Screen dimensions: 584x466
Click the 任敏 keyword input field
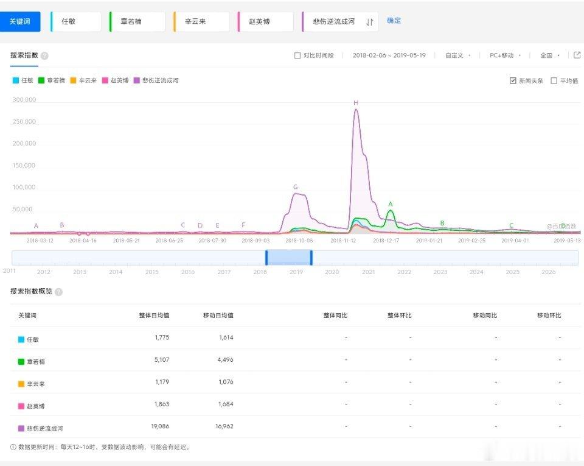tap(76, 21)
